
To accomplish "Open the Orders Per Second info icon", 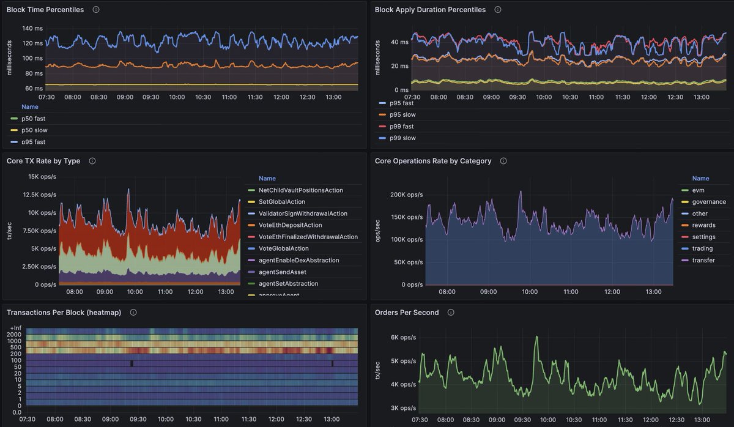I will (x=451, y=312).
